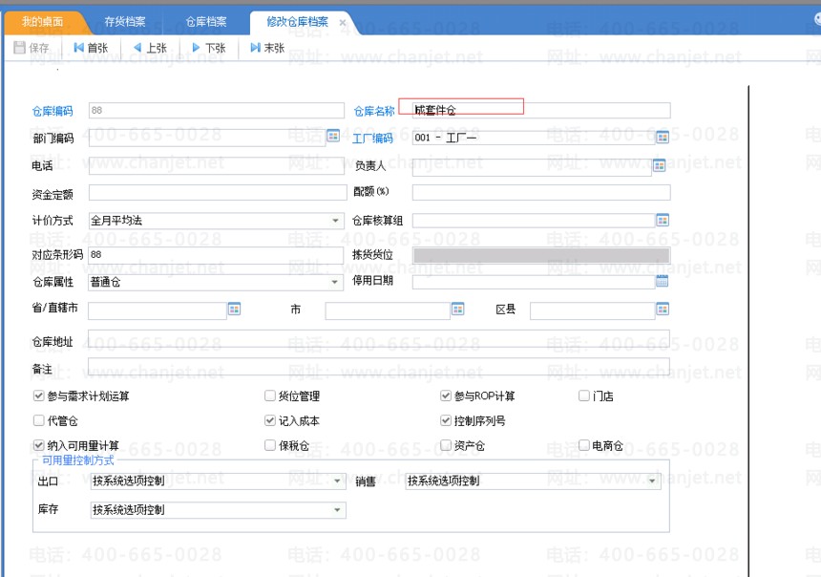The image size is (821, 577).
Task: Click the 停用日期 input field
Action: pyautogui.click(x=534, y=282)
